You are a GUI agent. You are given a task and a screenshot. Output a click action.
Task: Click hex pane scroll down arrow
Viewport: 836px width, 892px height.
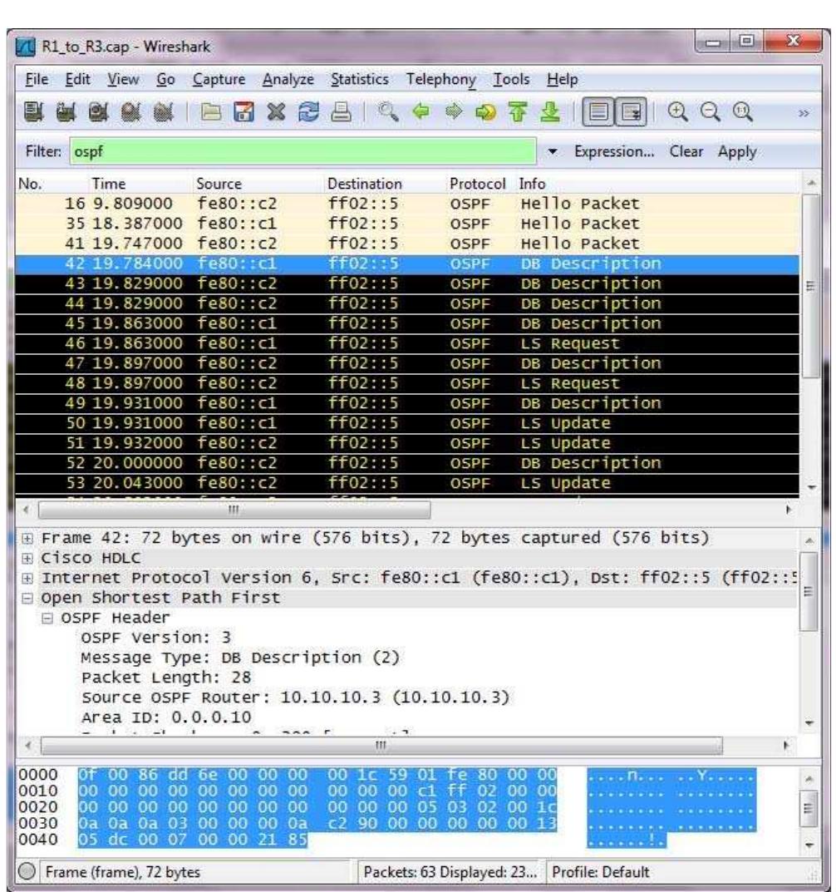click(810, 845)
